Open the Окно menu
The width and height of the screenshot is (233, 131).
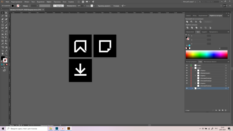point(64,2)
